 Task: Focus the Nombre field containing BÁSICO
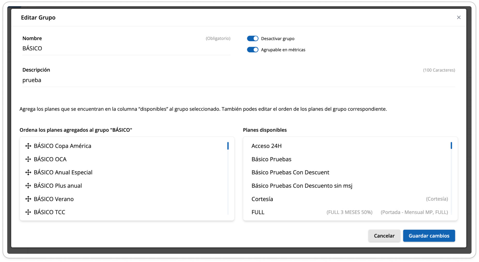point(126,48)
